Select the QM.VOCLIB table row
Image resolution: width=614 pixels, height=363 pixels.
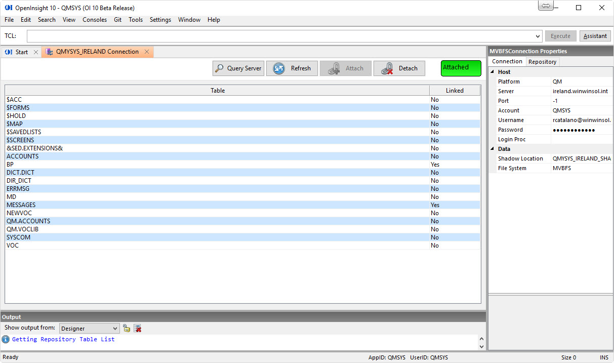coord(242,229)
